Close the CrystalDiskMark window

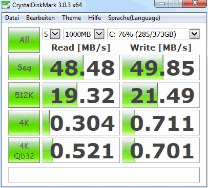point(195,3)
